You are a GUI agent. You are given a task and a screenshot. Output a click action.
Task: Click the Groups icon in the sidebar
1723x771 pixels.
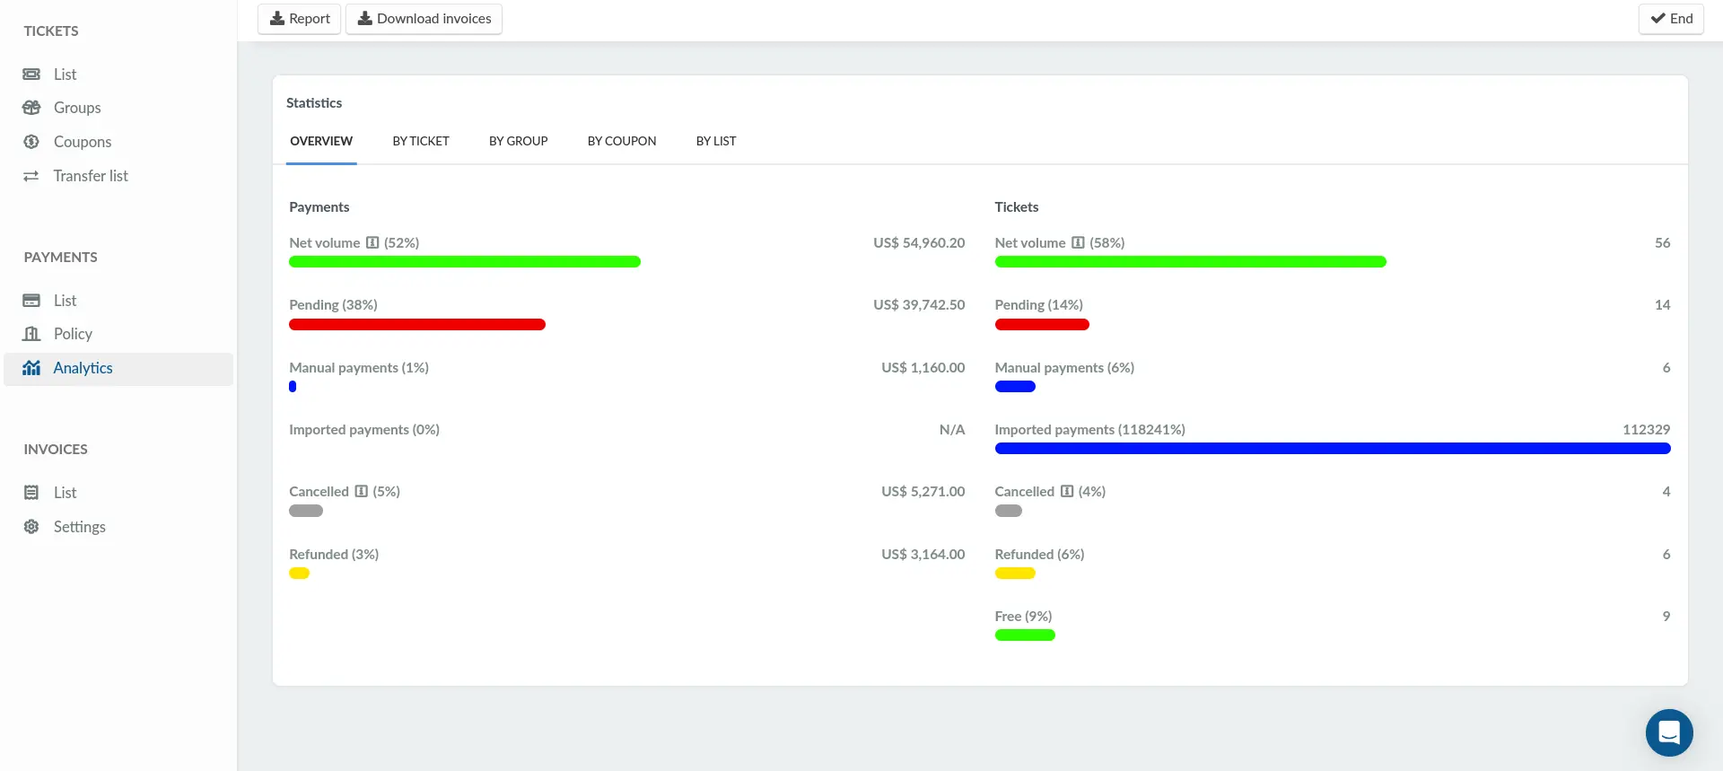31,108
